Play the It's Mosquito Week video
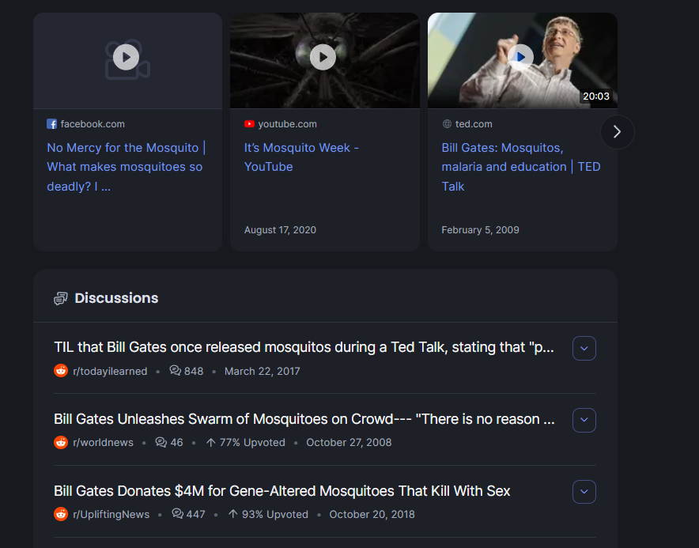699x548 pixels. coord(323,57)
